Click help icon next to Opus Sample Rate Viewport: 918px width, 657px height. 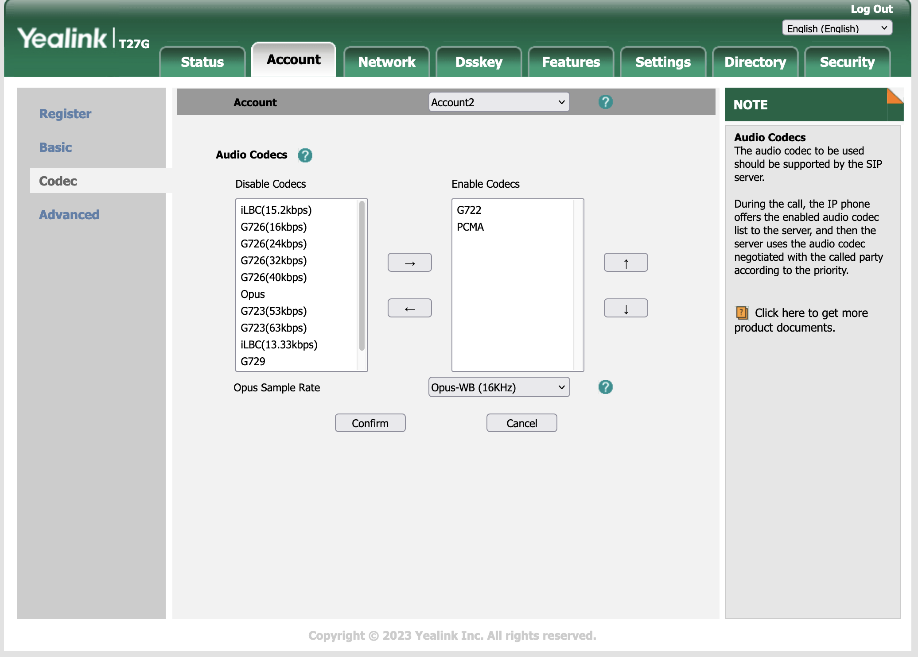tap(605, 387)
